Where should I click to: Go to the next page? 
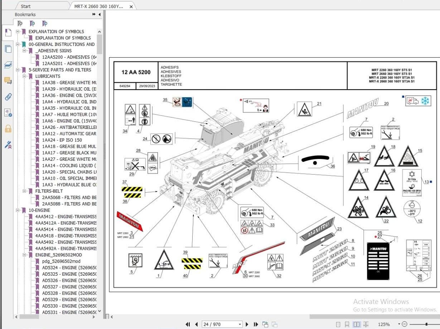click(x=247, y=324)
